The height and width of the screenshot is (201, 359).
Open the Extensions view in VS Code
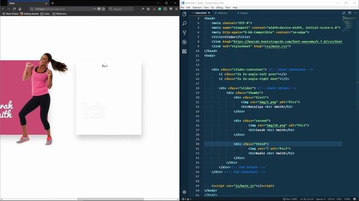(x=185, y=51)
